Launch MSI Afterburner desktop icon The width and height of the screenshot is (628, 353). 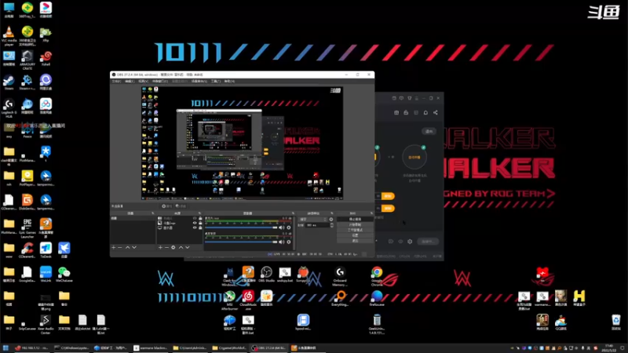point(229,300)
